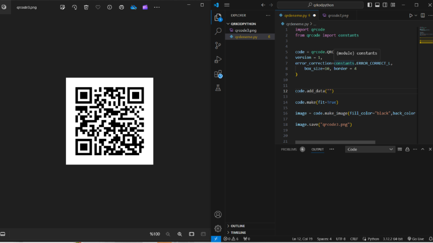433x243 pixels.
Task: Open the Extensions view
Action: pos(218,74)
